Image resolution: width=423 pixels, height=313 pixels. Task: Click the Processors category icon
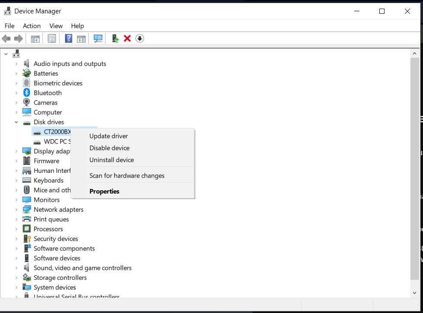pos(26,229)
